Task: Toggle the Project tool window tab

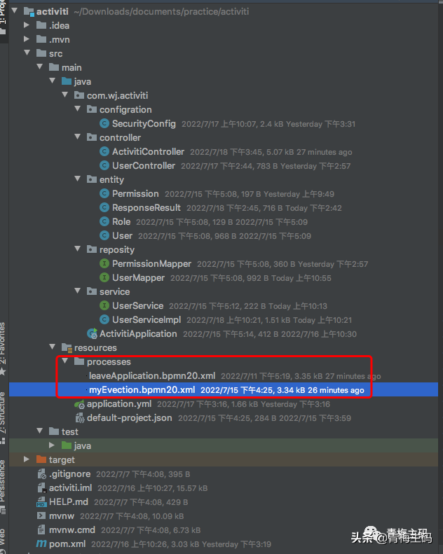Action: pyautogui.click(x=3, y=16)
